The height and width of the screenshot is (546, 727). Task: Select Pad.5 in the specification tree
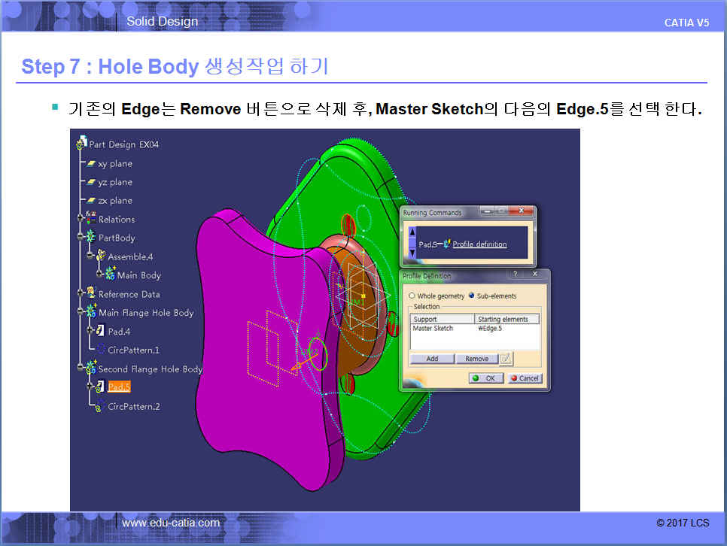119,387
